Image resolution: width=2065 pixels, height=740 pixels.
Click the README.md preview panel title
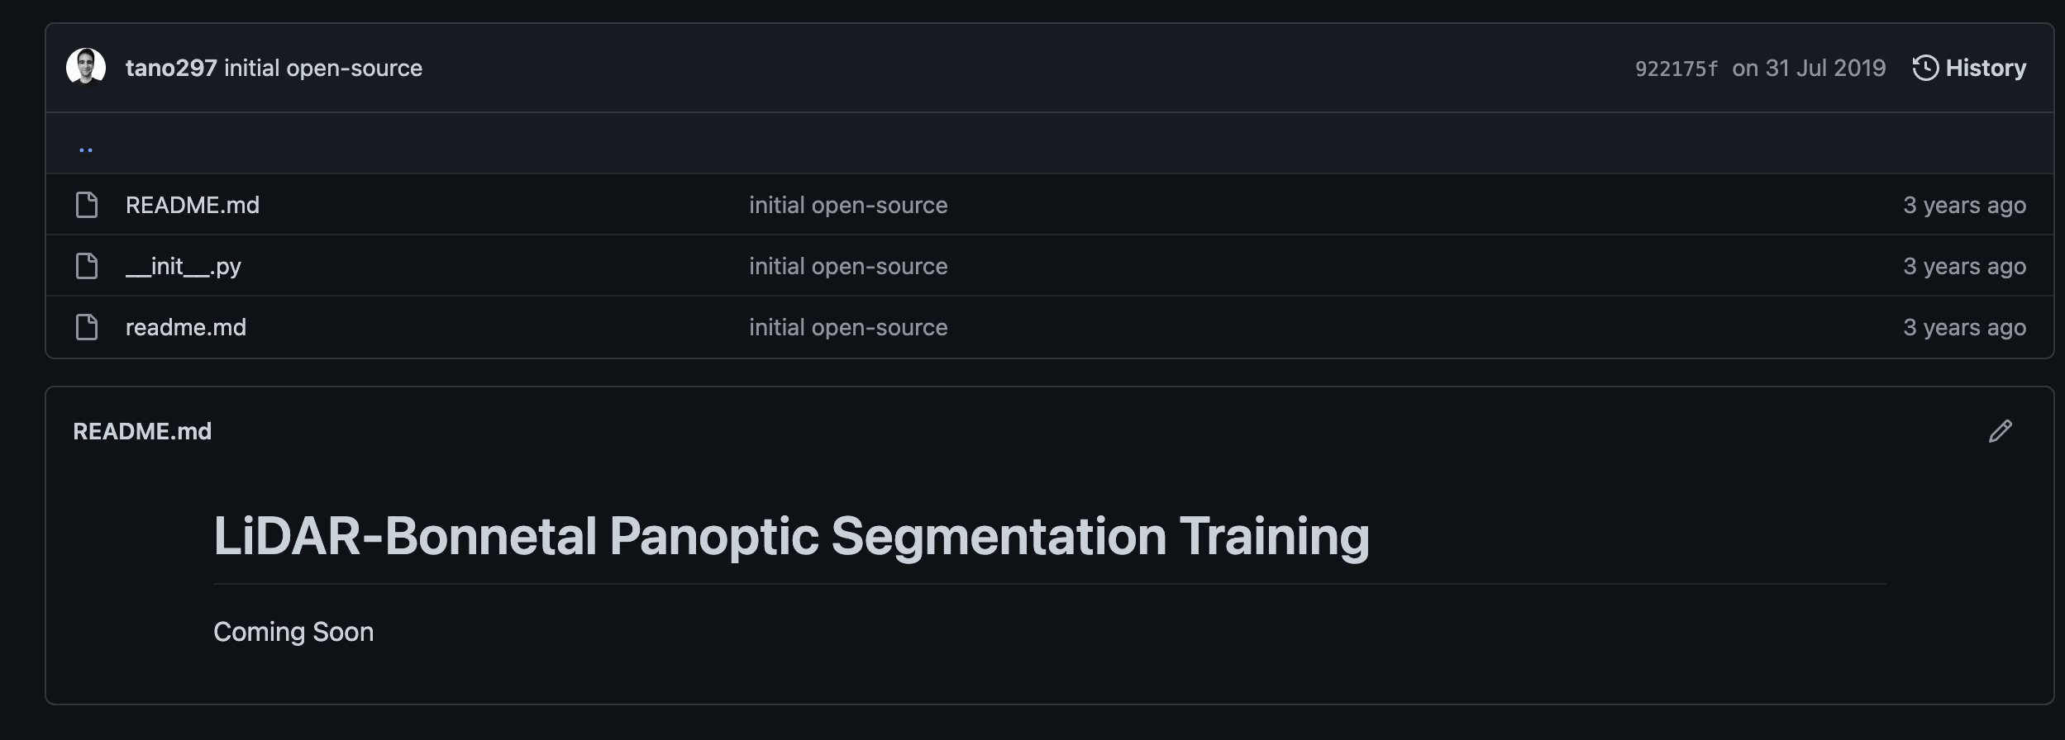pyautogui.click(x=142, y=431)
